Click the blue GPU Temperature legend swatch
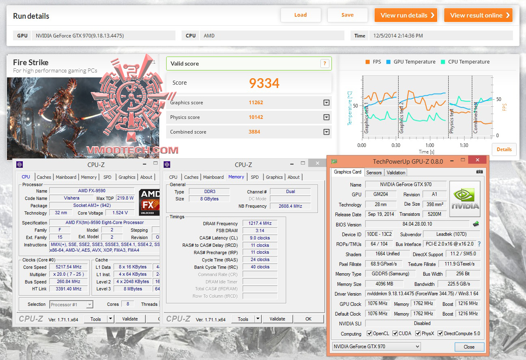The width and height of the screenshot is (526, 360). [389, 62]
